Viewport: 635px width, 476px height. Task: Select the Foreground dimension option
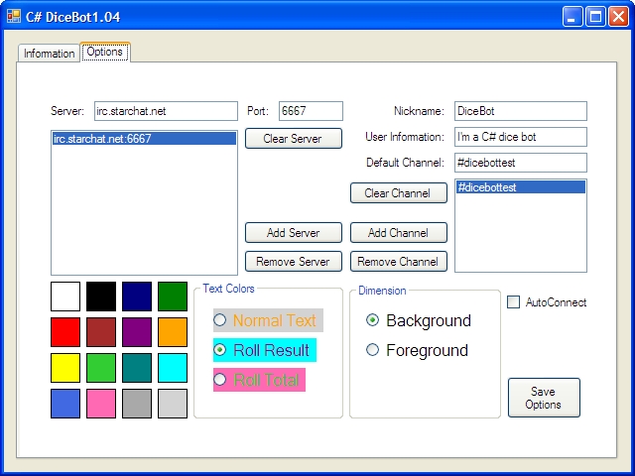point(373,350)
